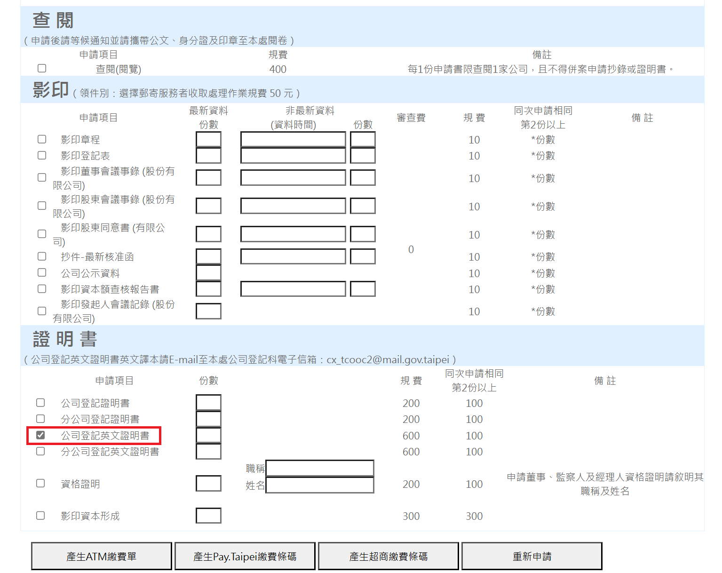This screenshot has height=573, width=722.
Task: Enable the 抄件-最新核准函 checkbox
Action: click(41, 256)
